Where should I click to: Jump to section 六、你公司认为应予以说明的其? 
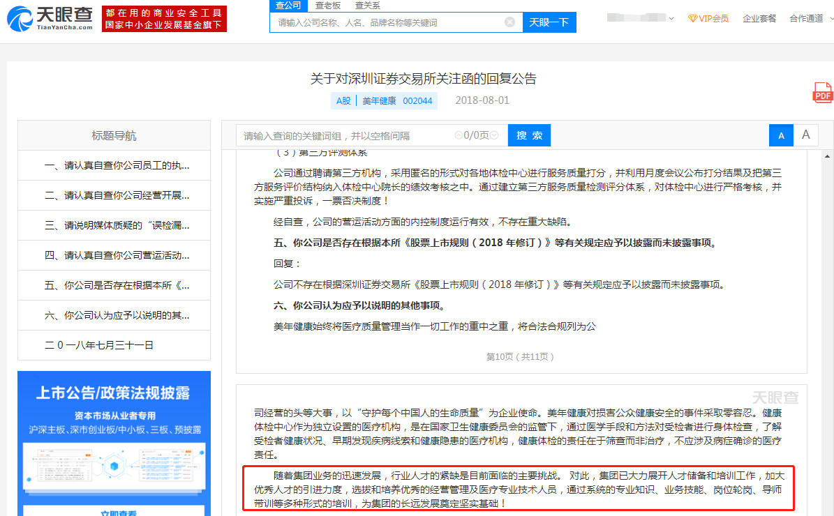click(114, 315)
